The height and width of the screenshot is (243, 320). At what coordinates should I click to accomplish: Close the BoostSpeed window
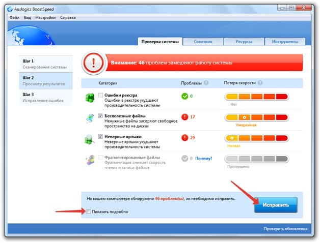click(304, 8)
